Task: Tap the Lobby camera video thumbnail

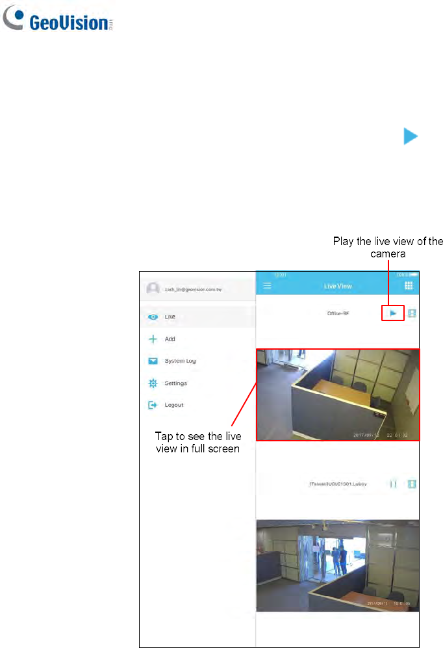Action: tap(338, 565)
